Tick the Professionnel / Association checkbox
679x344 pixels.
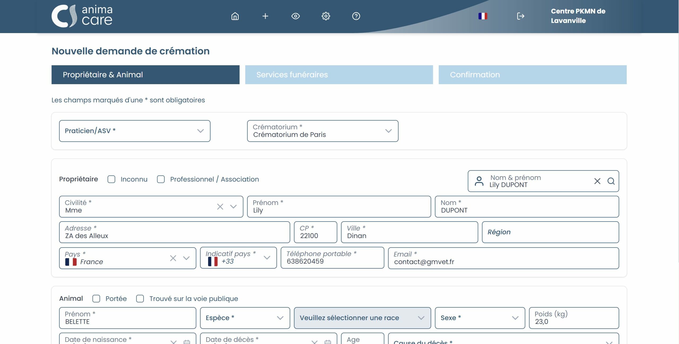click(x=161, y=179)
